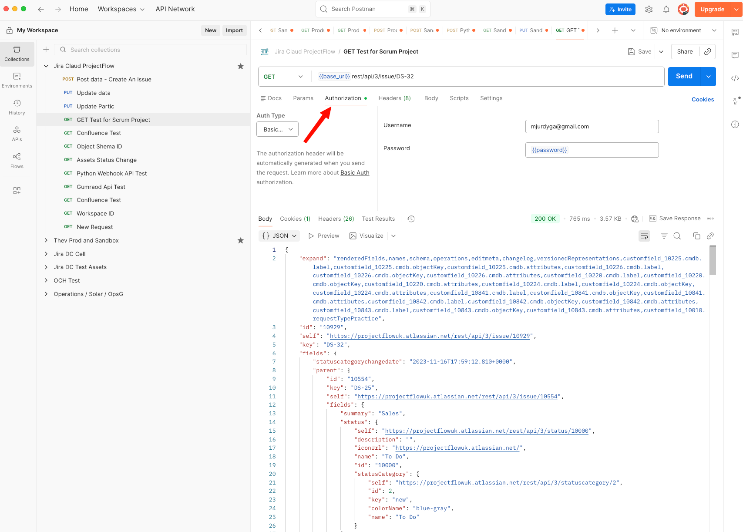
Task: Click the response body vertical scrollbar
Action: point(713,260)
